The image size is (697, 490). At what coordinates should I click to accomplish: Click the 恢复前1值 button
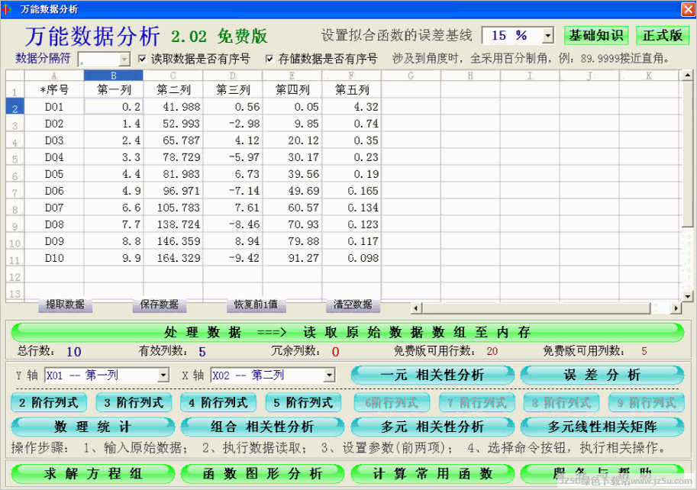pyautogui.click(x=256, y=305)
